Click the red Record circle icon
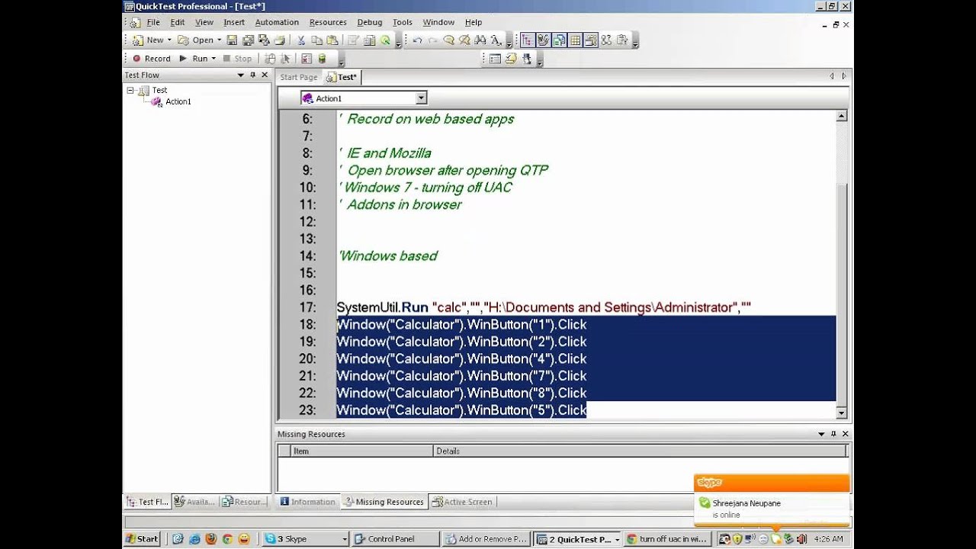The image size is (976, 549). (137, 58)
